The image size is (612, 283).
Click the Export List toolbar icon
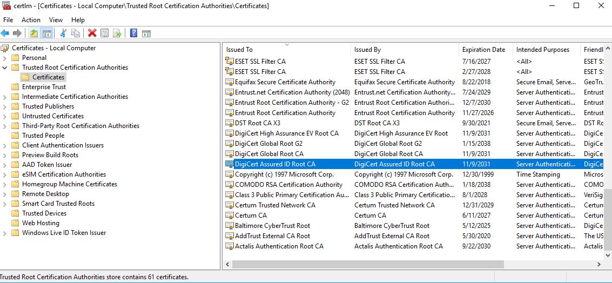pos(117,33)
